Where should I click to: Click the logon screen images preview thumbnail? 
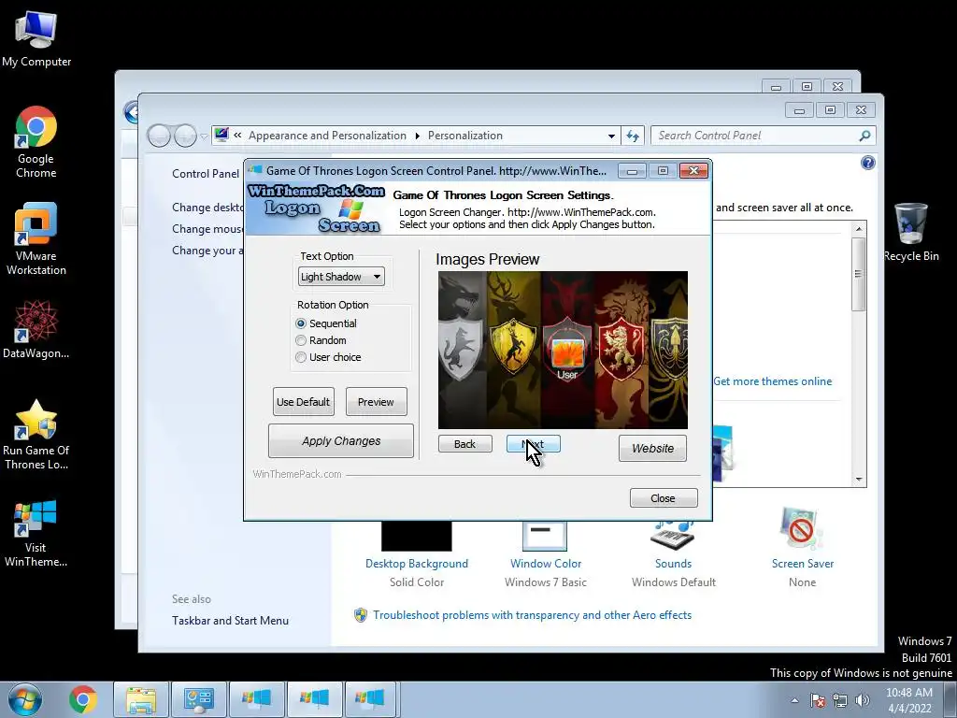pos(563,350)
